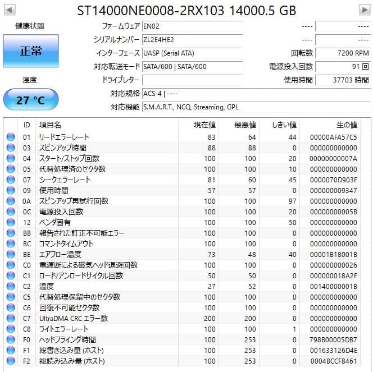
Task: Click status icon for スピンアップ時間 row
Action: (x=11, y=148)
